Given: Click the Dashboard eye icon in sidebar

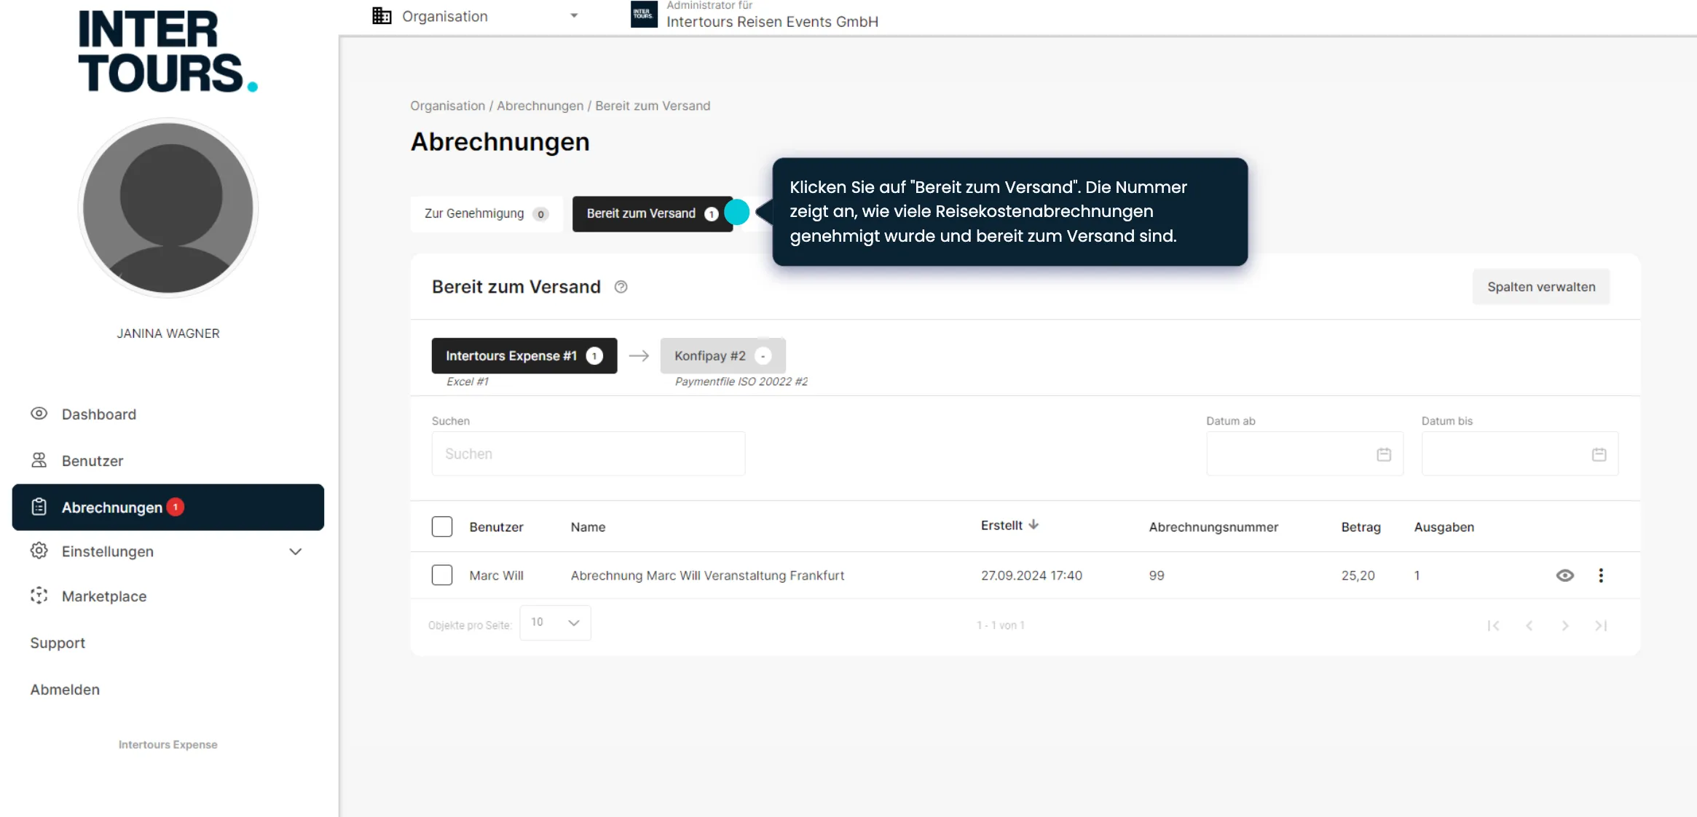Looking at the screenshot, I should 39,414.
